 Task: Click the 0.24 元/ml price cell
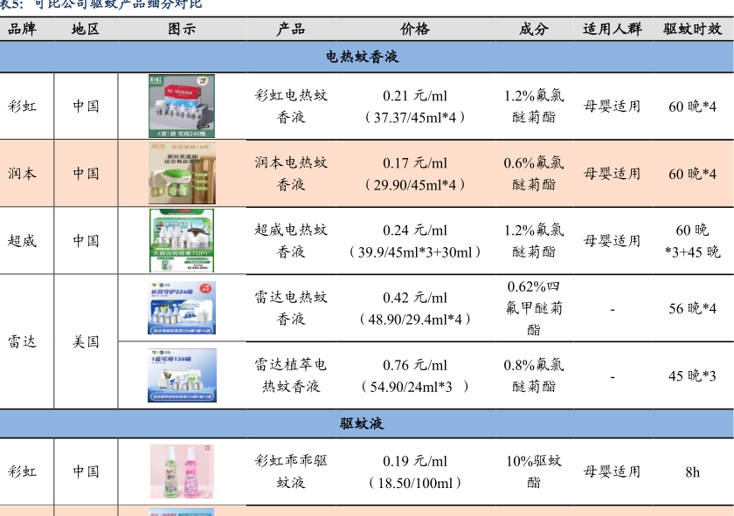point(415,241)
